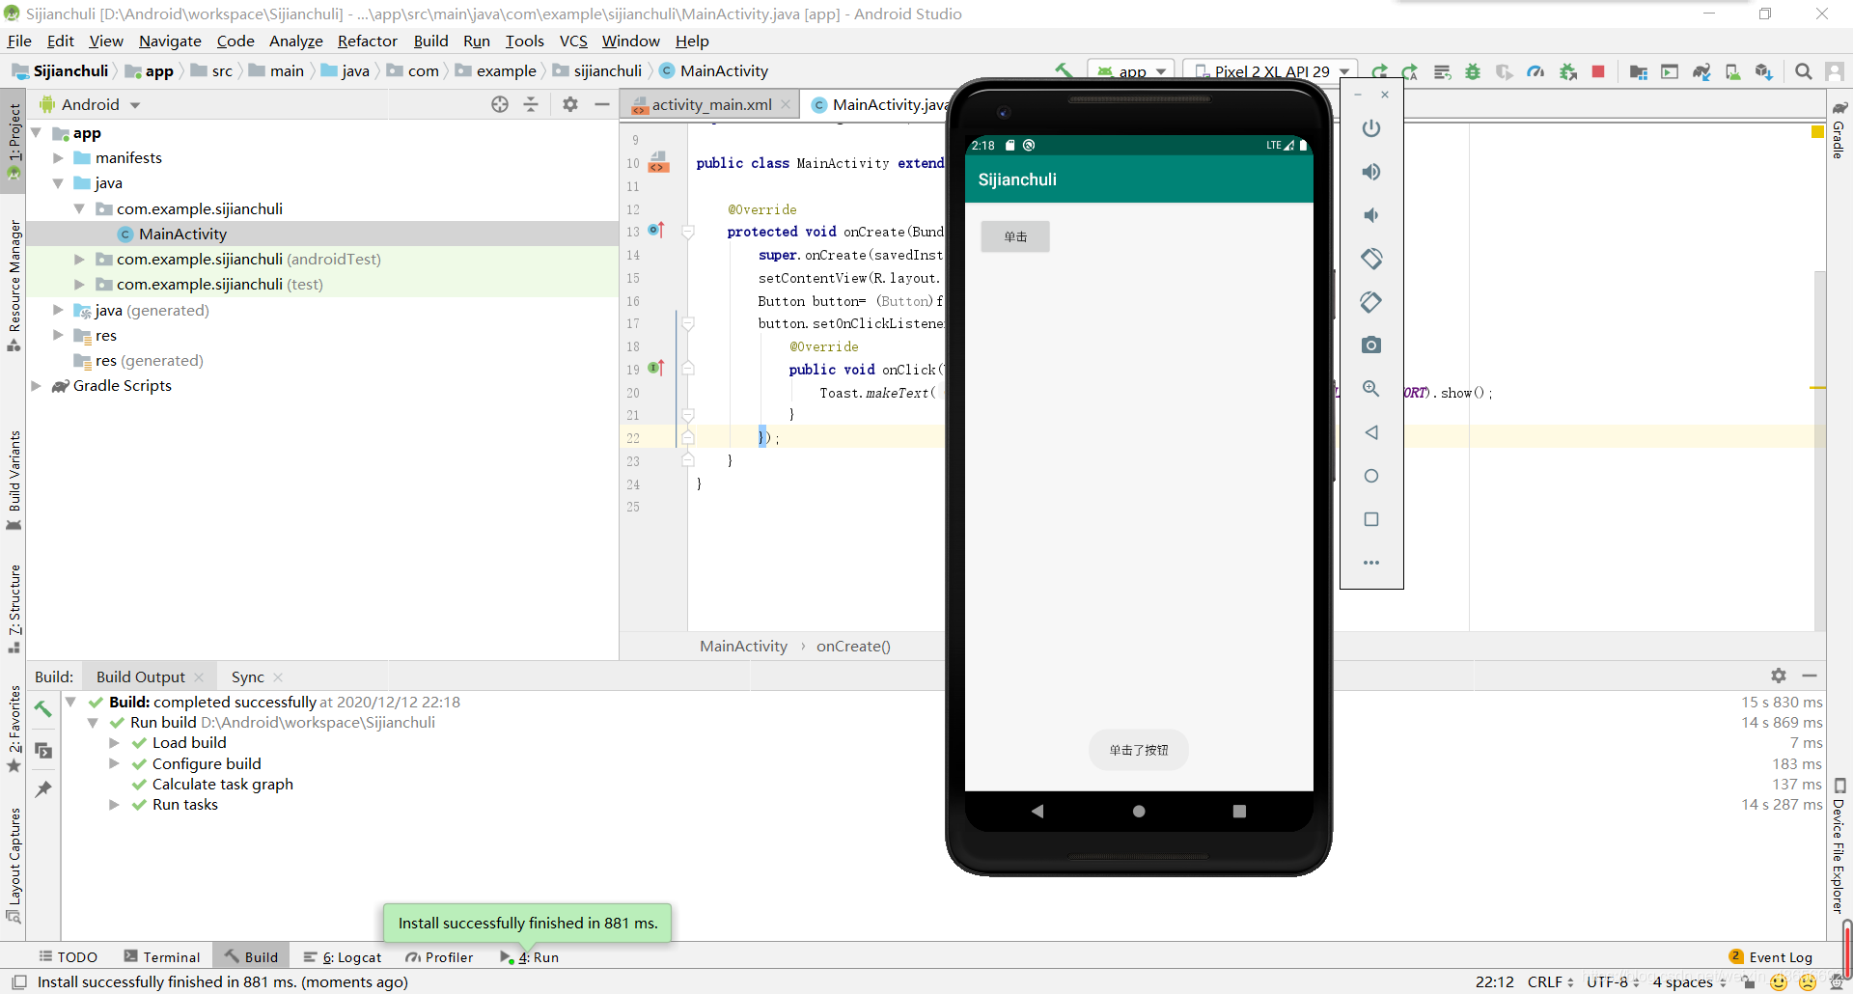This screenshot has height=994, width=1853.
Task: Click the emulator zoom icon
Action: (1371, 389)
